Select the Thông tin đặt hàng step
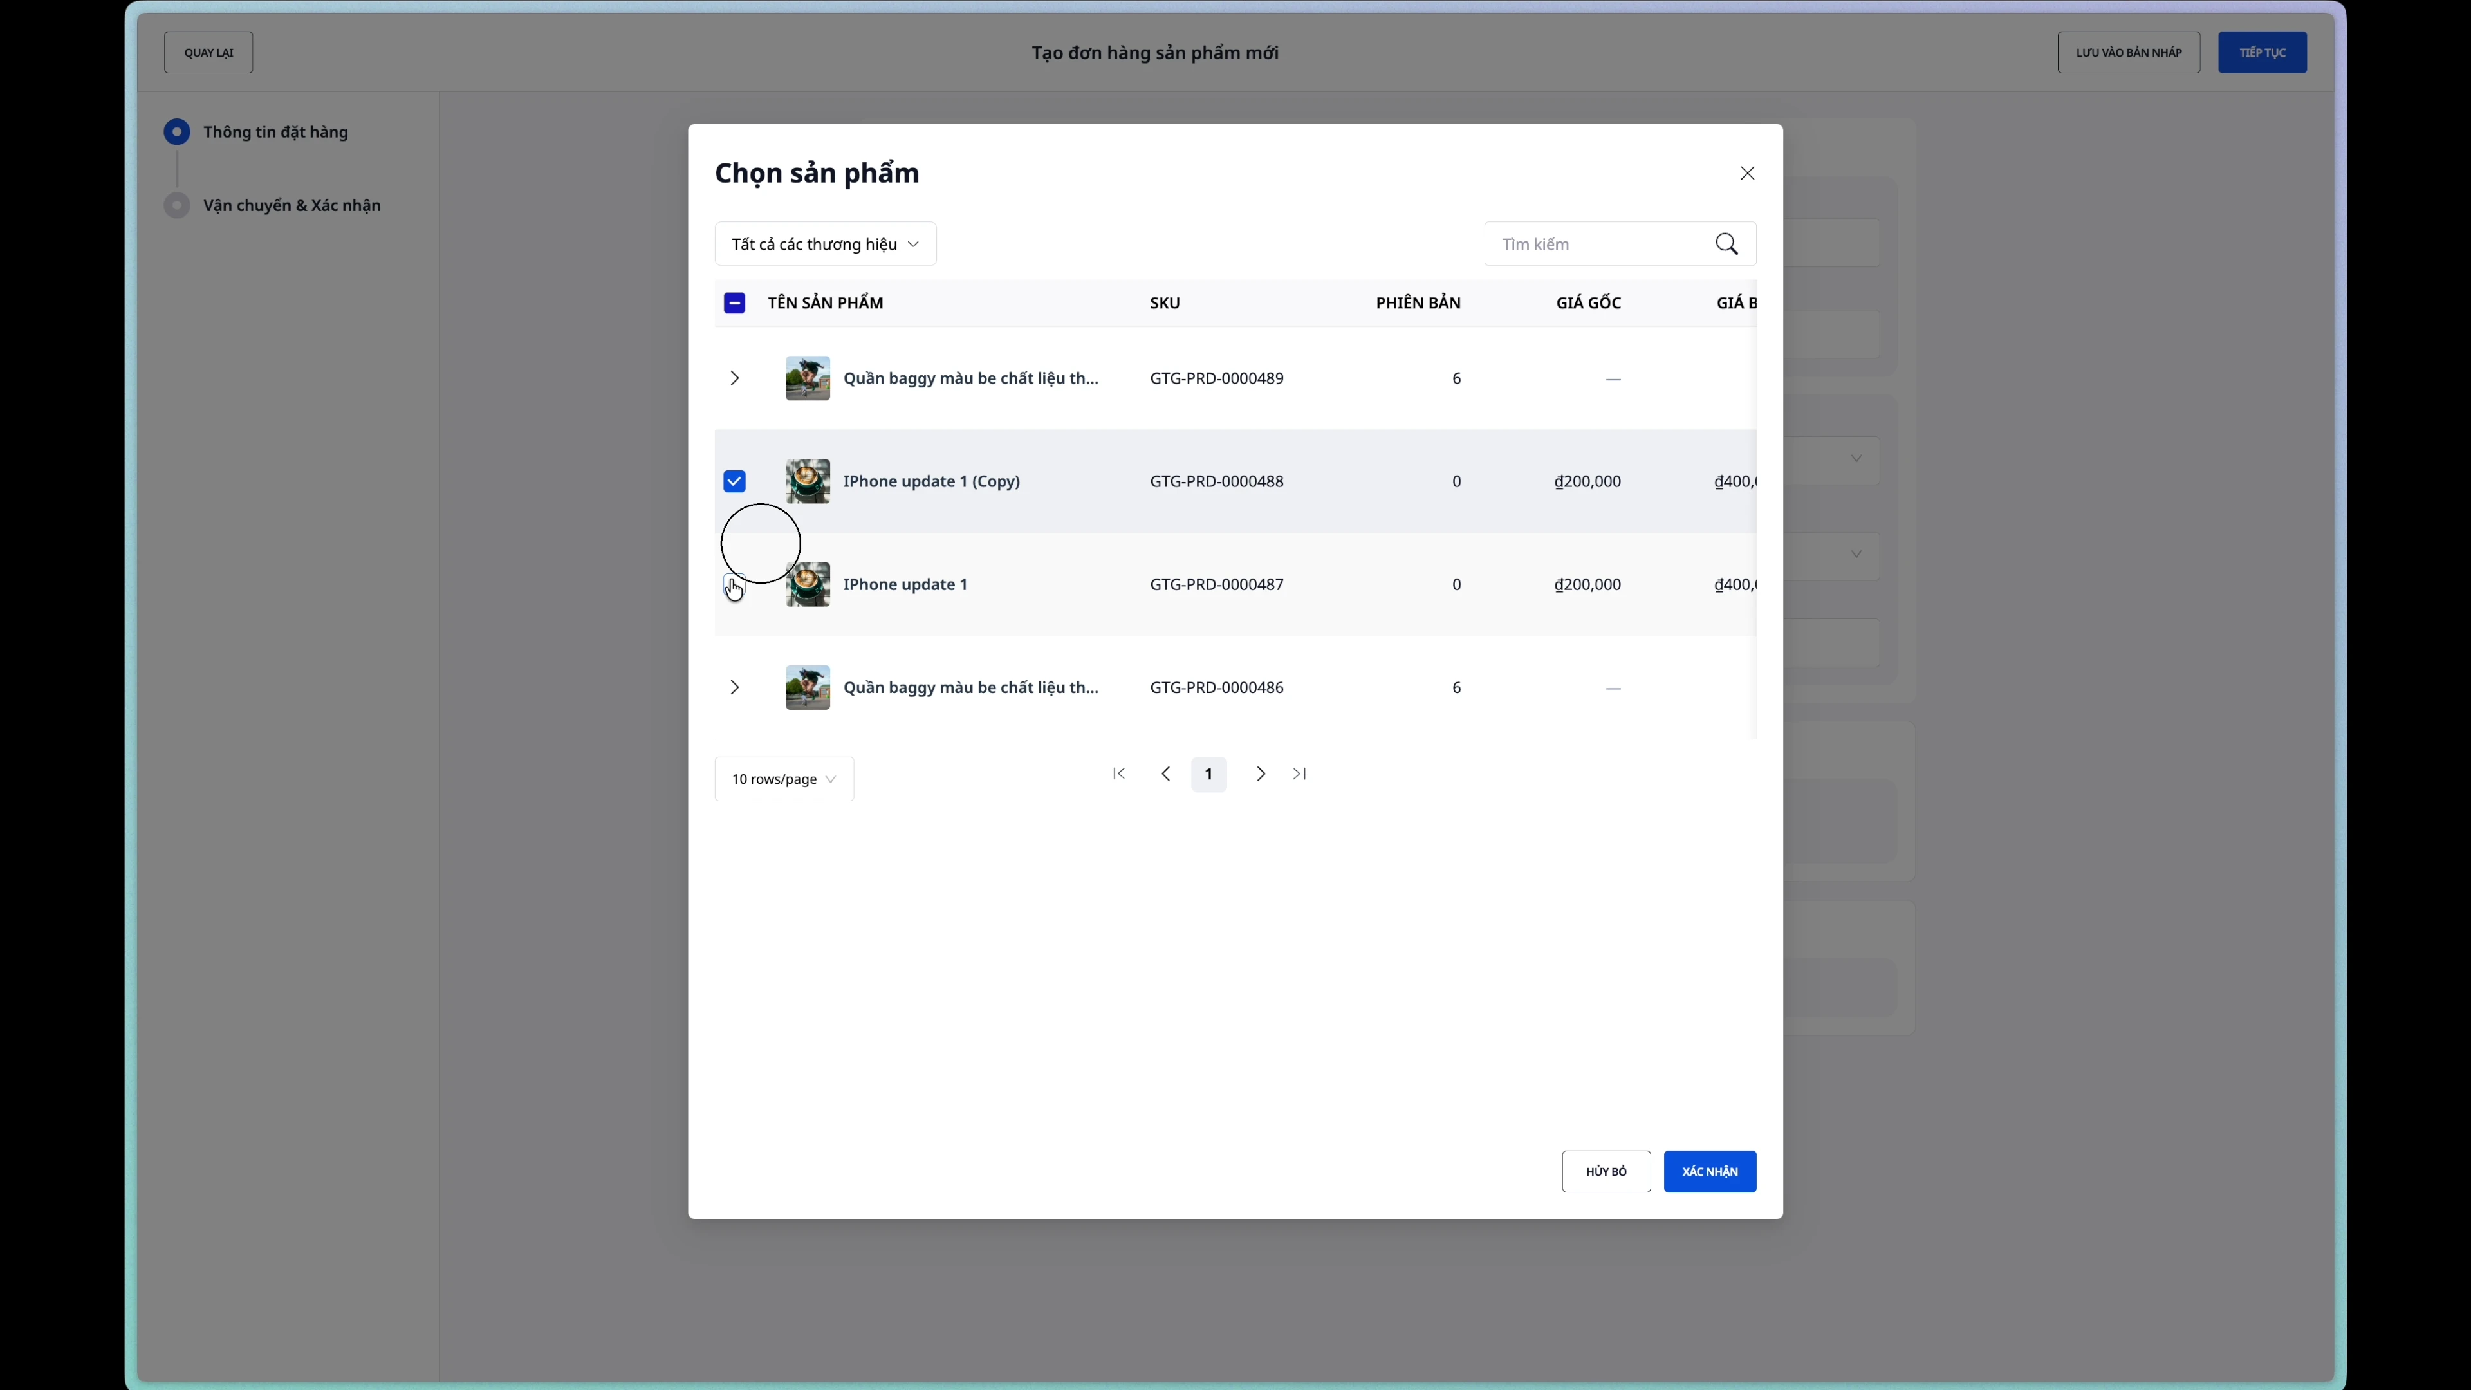The height and width of the screenshot is (1390, 2471). 274,131
